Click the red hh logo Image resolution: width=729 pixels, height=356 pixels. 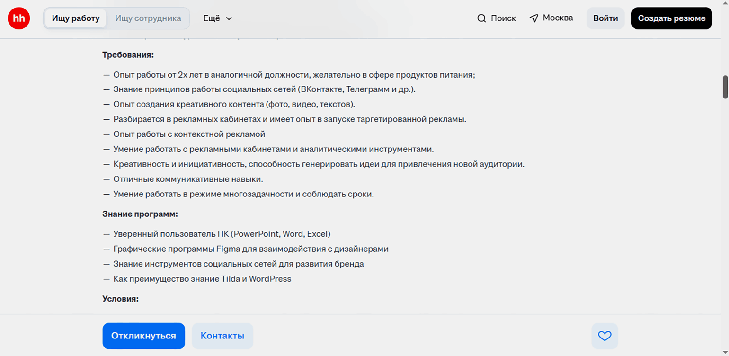tap(19, 18)
